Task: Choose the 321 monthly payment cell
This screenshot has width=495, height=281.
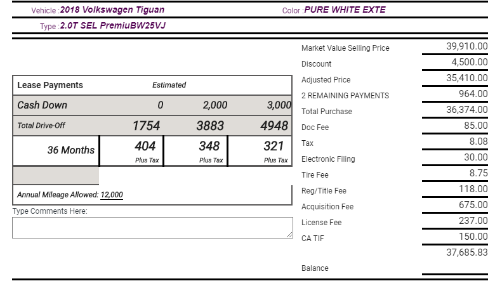Action: (x=274, y=150)
